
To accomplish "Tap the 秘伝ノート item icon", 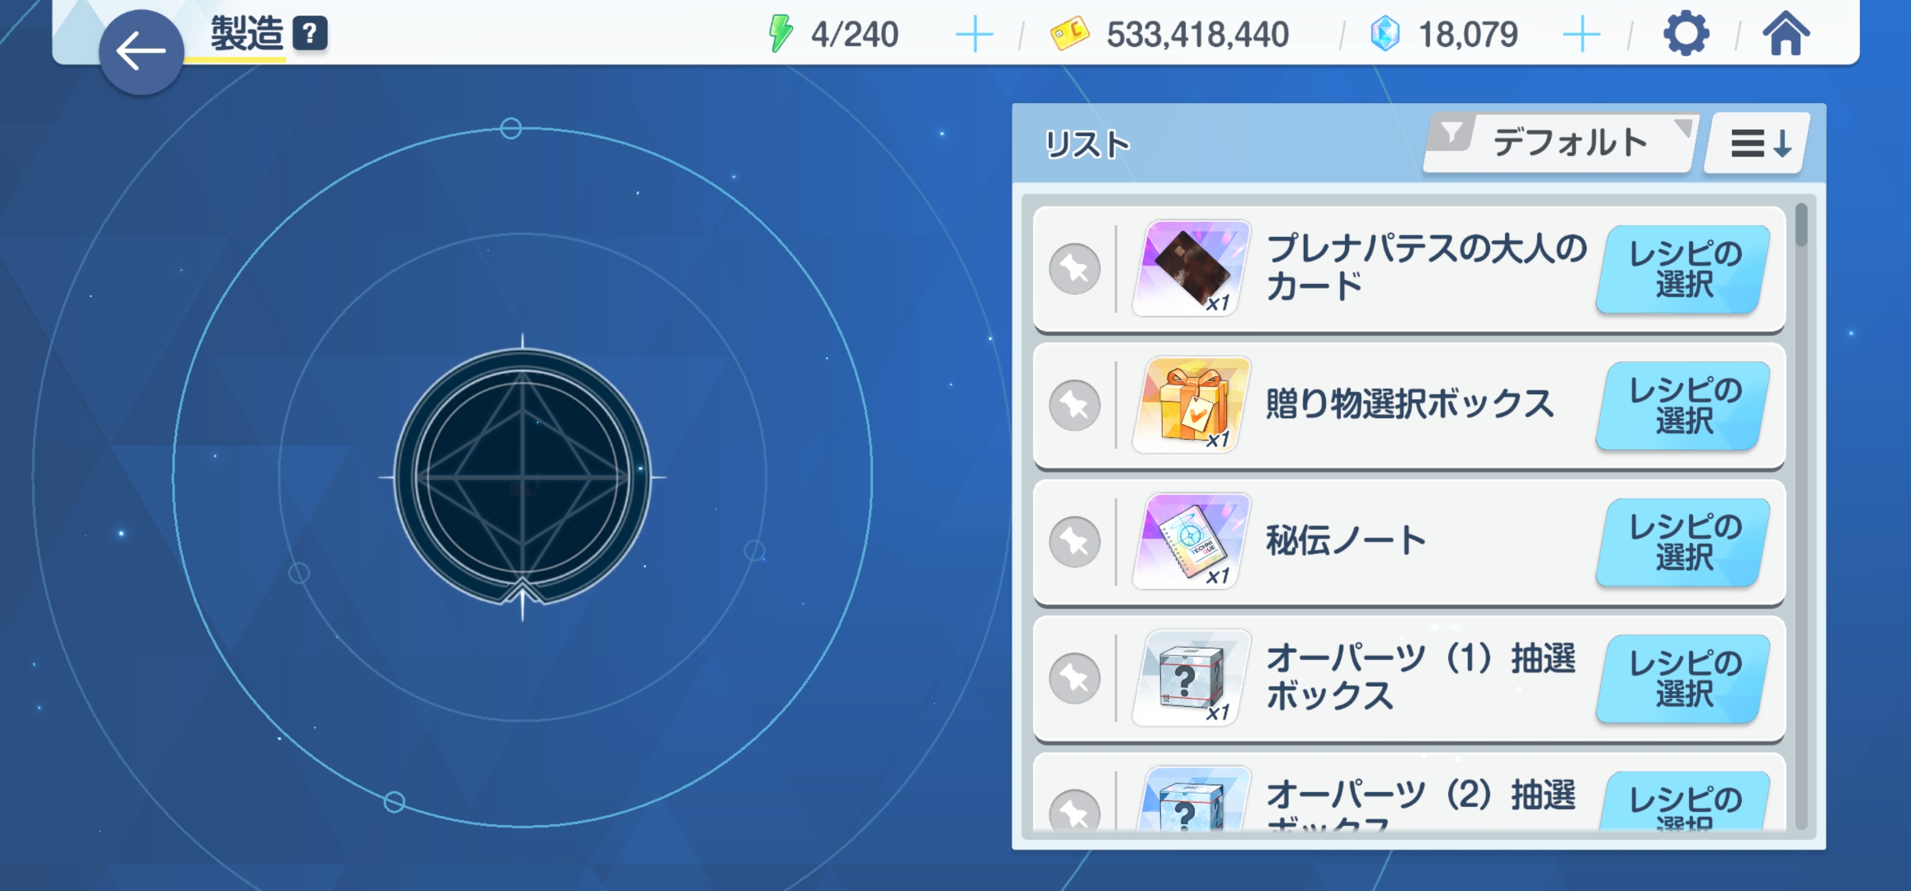I will (x=1193, y=541).
